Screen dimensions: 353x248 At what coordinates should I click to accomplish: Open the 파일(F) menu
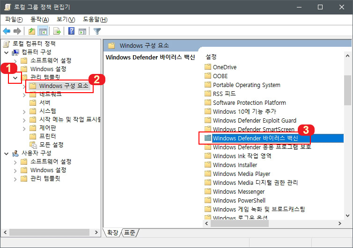tap(14, 20)
